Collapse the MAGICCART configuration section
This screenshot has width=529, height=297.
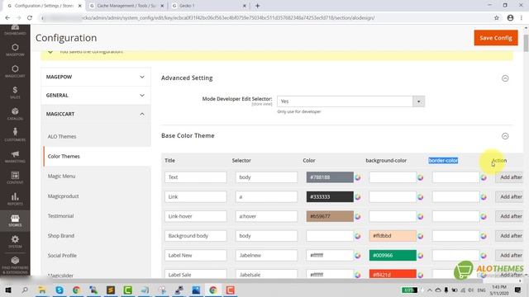96,114
